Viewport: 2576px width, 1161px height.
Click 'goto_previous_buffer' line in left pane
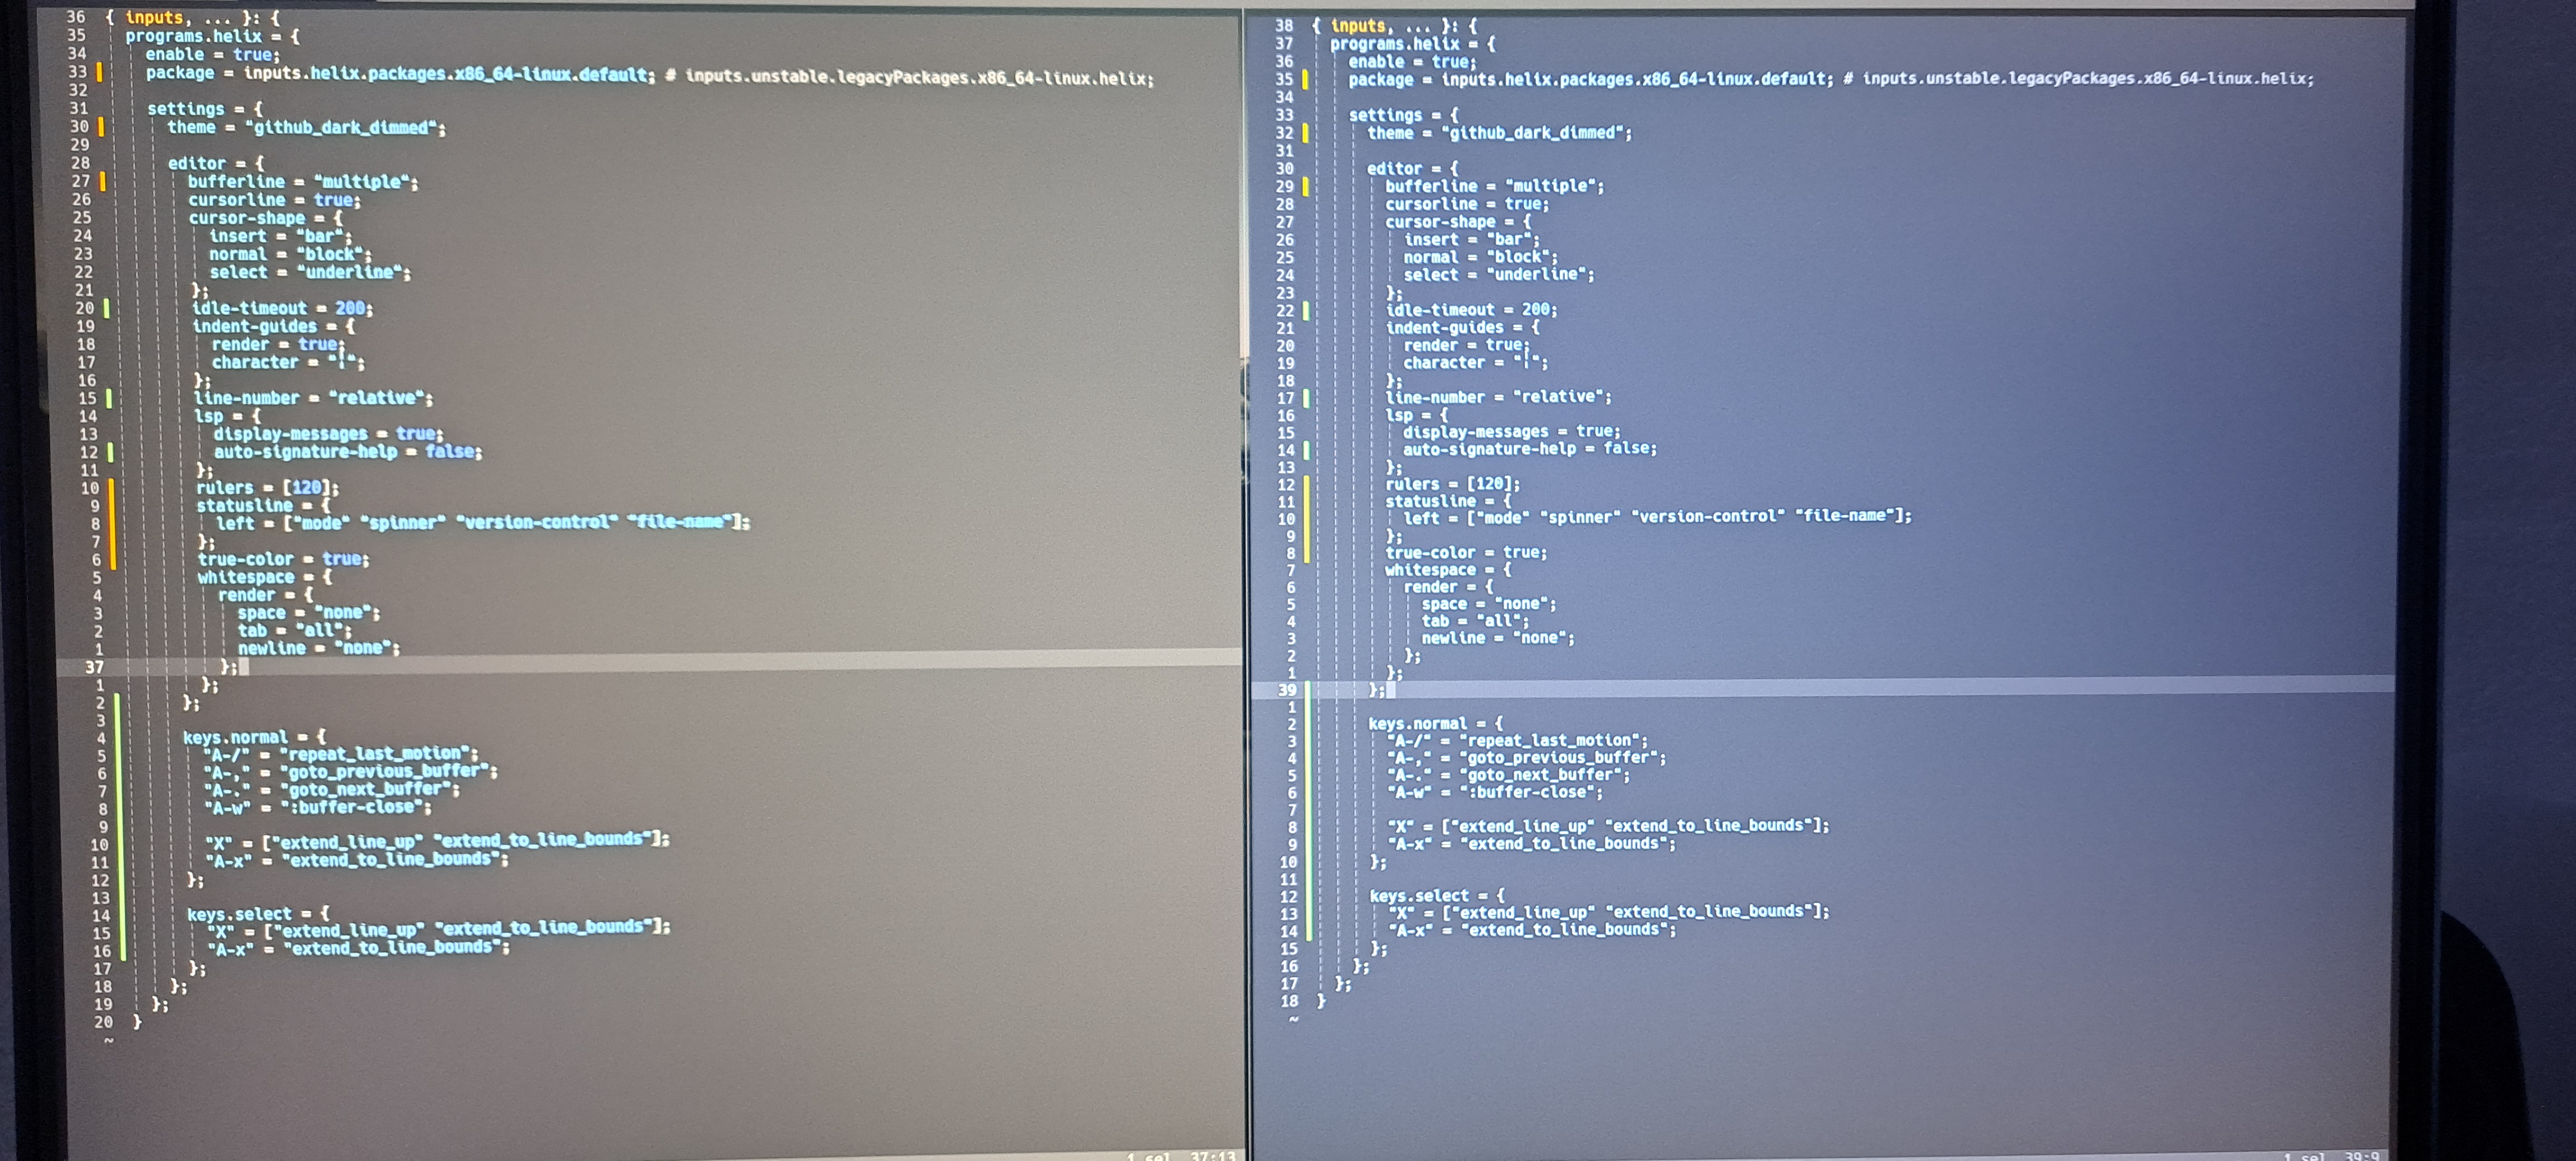click(350, 773)
